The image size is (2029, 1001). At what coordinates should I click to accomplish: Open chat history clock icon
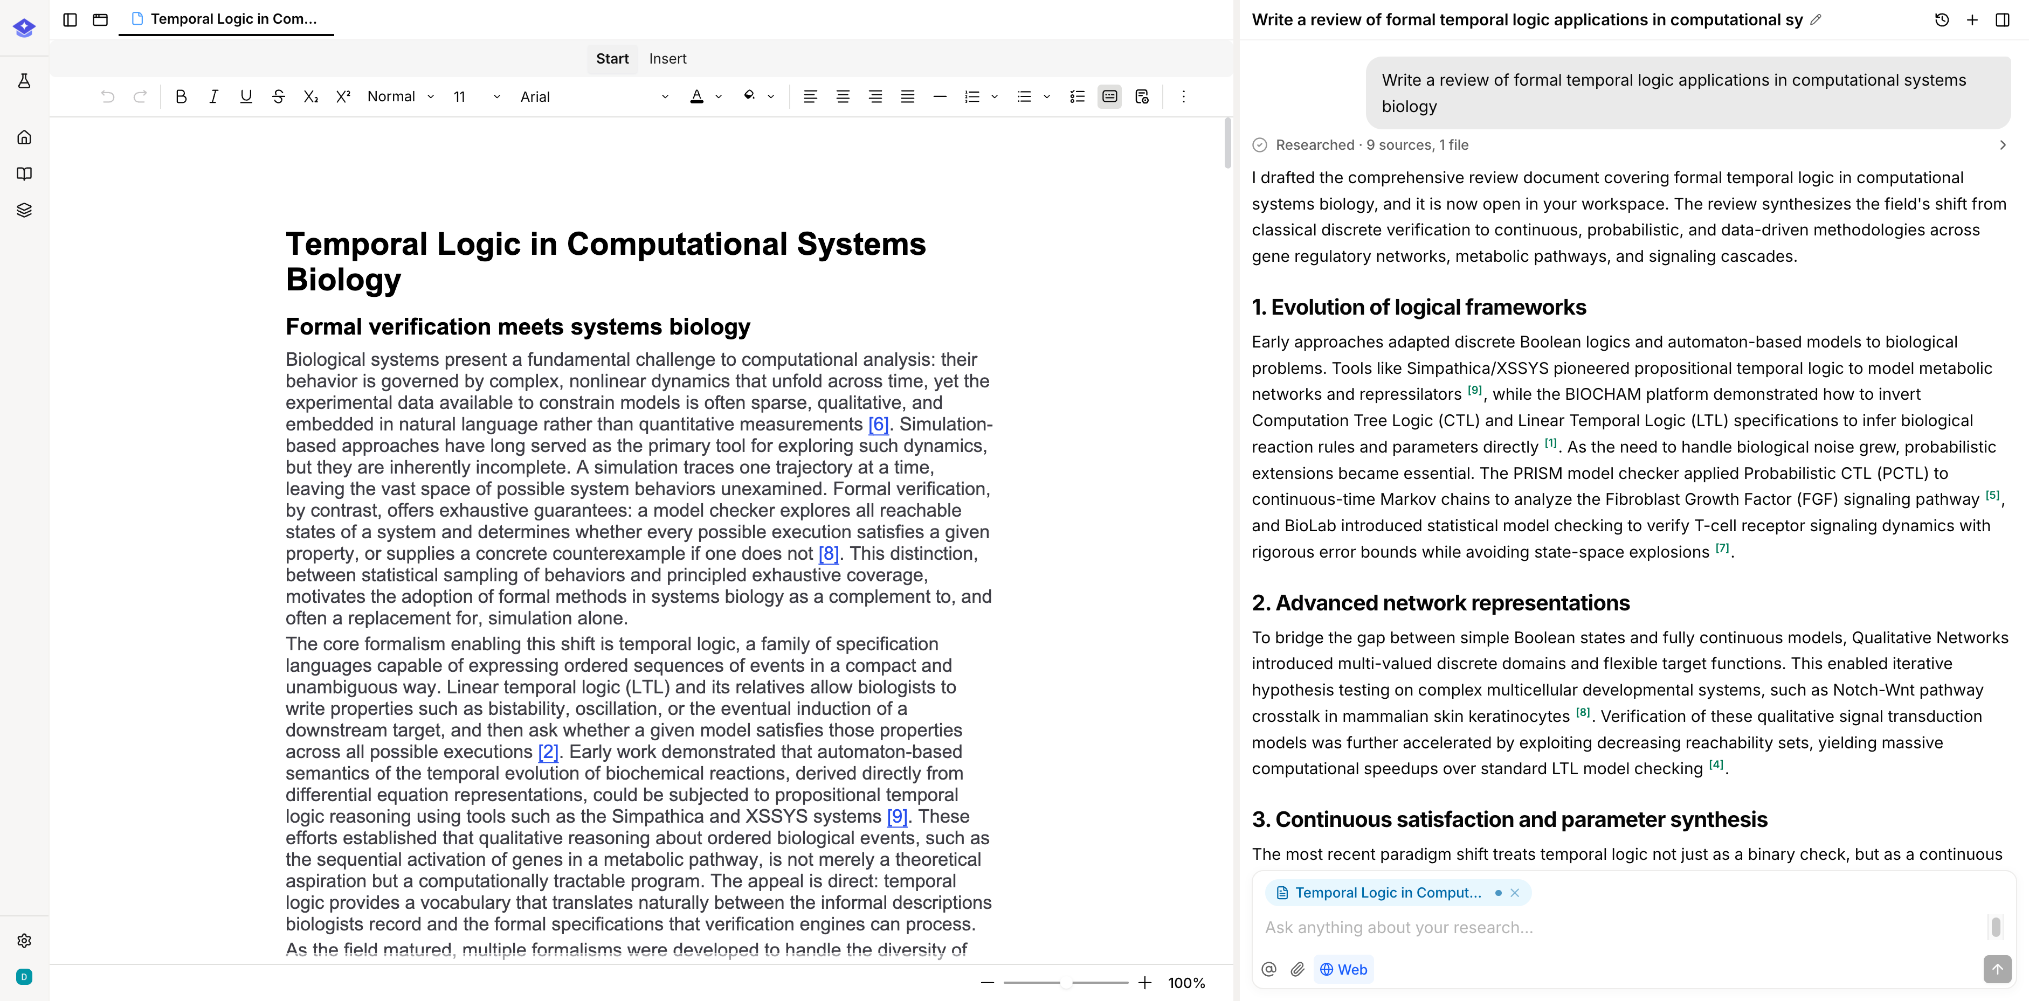[x=1942, y=20]
